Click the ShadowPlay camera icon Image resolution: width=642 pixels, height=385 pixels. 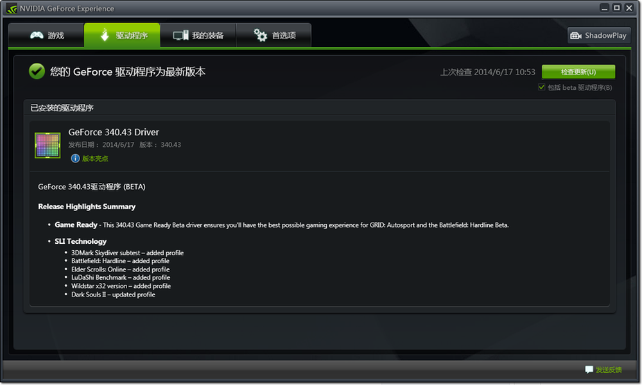(x=576, y=35)
